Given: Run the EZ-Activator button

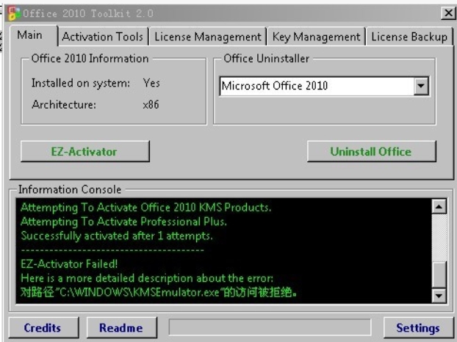Looking at the screenshot, I should click(x=84, y=151).
